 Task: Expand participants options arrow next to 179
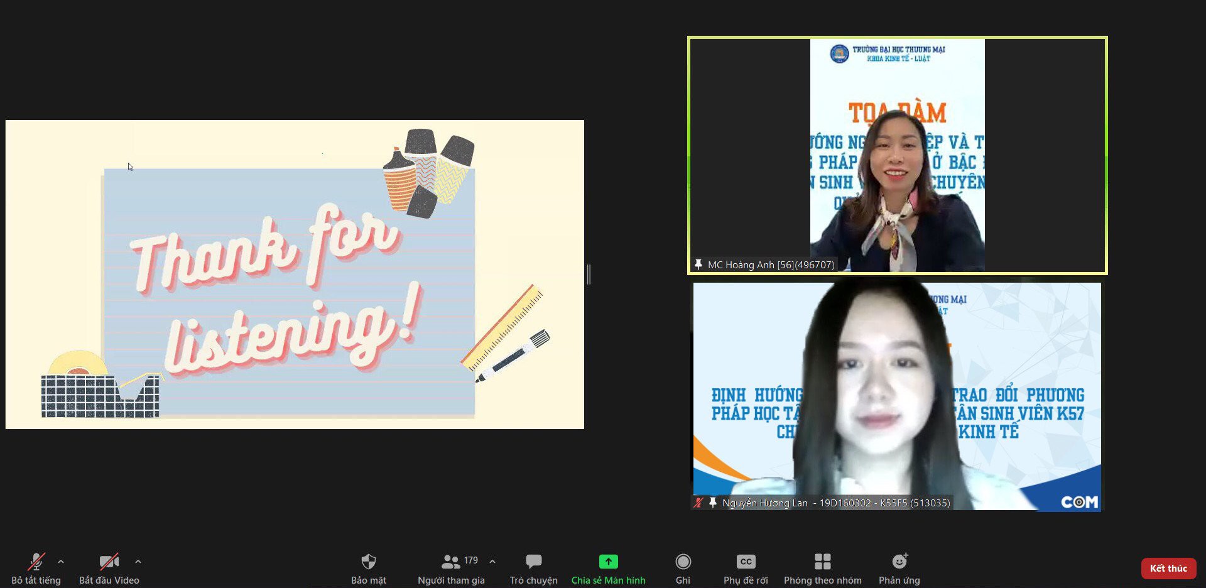pos(492,562)
